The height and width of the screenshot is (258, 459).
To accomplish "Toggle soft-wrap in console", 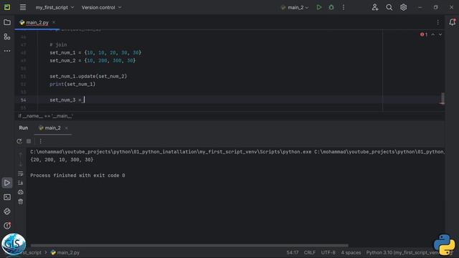I will click(21, 173).
